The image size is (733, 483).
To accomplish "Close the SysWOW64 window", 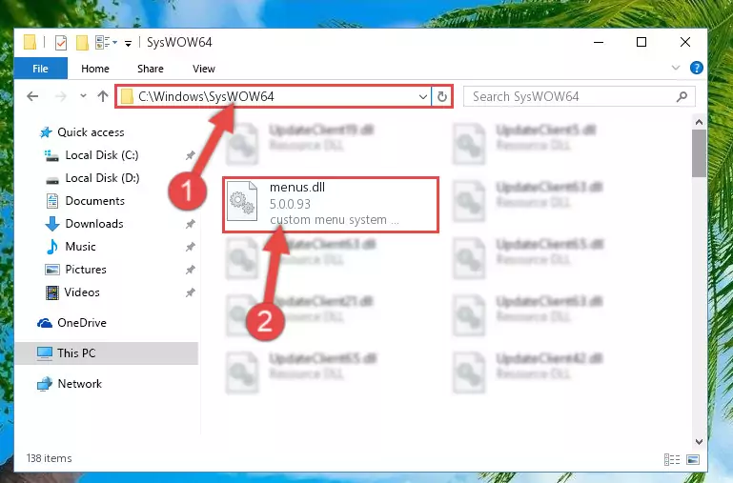I will click(684, 43).
